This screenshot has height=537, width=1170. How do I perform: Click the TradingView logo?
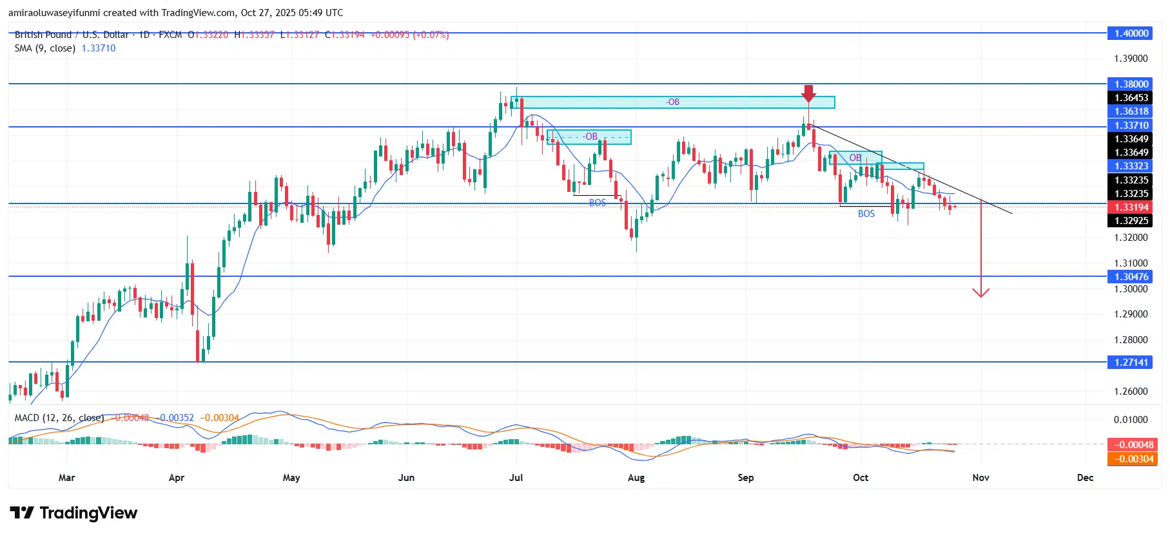(73, 513)
